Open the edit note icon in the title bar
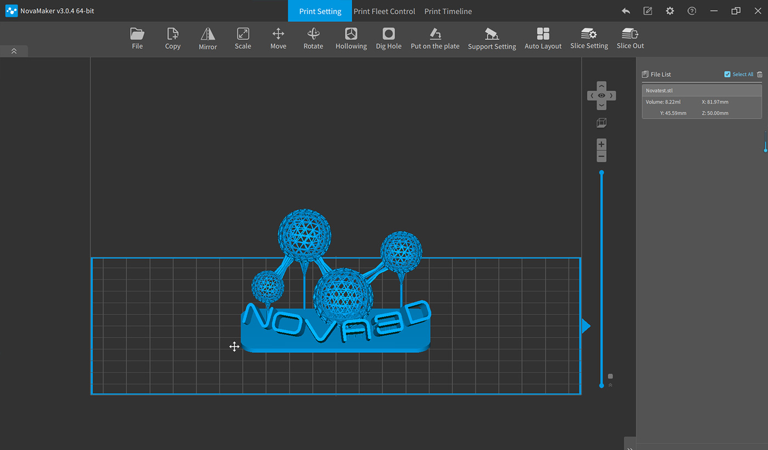This screenshot has width=768, height=450. click(x=648, y=11)
